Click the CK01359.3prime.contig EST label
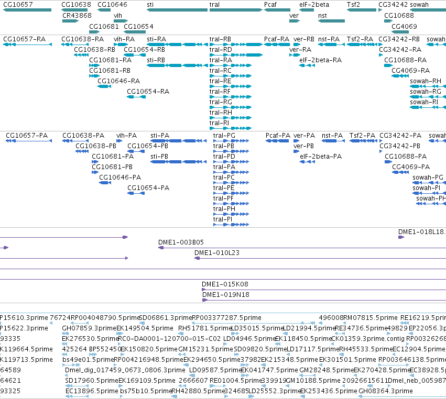The width and height of the screenshot is (446, 399). click(368, 338)
